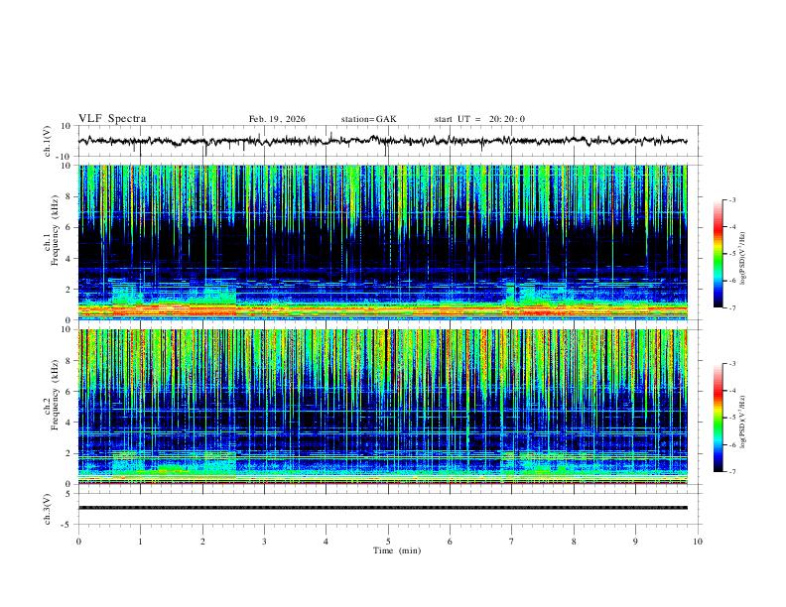
Task: Click the -3 value on the ch.2 colorbar
Action: pyautogui.click(x=731, y=364)
